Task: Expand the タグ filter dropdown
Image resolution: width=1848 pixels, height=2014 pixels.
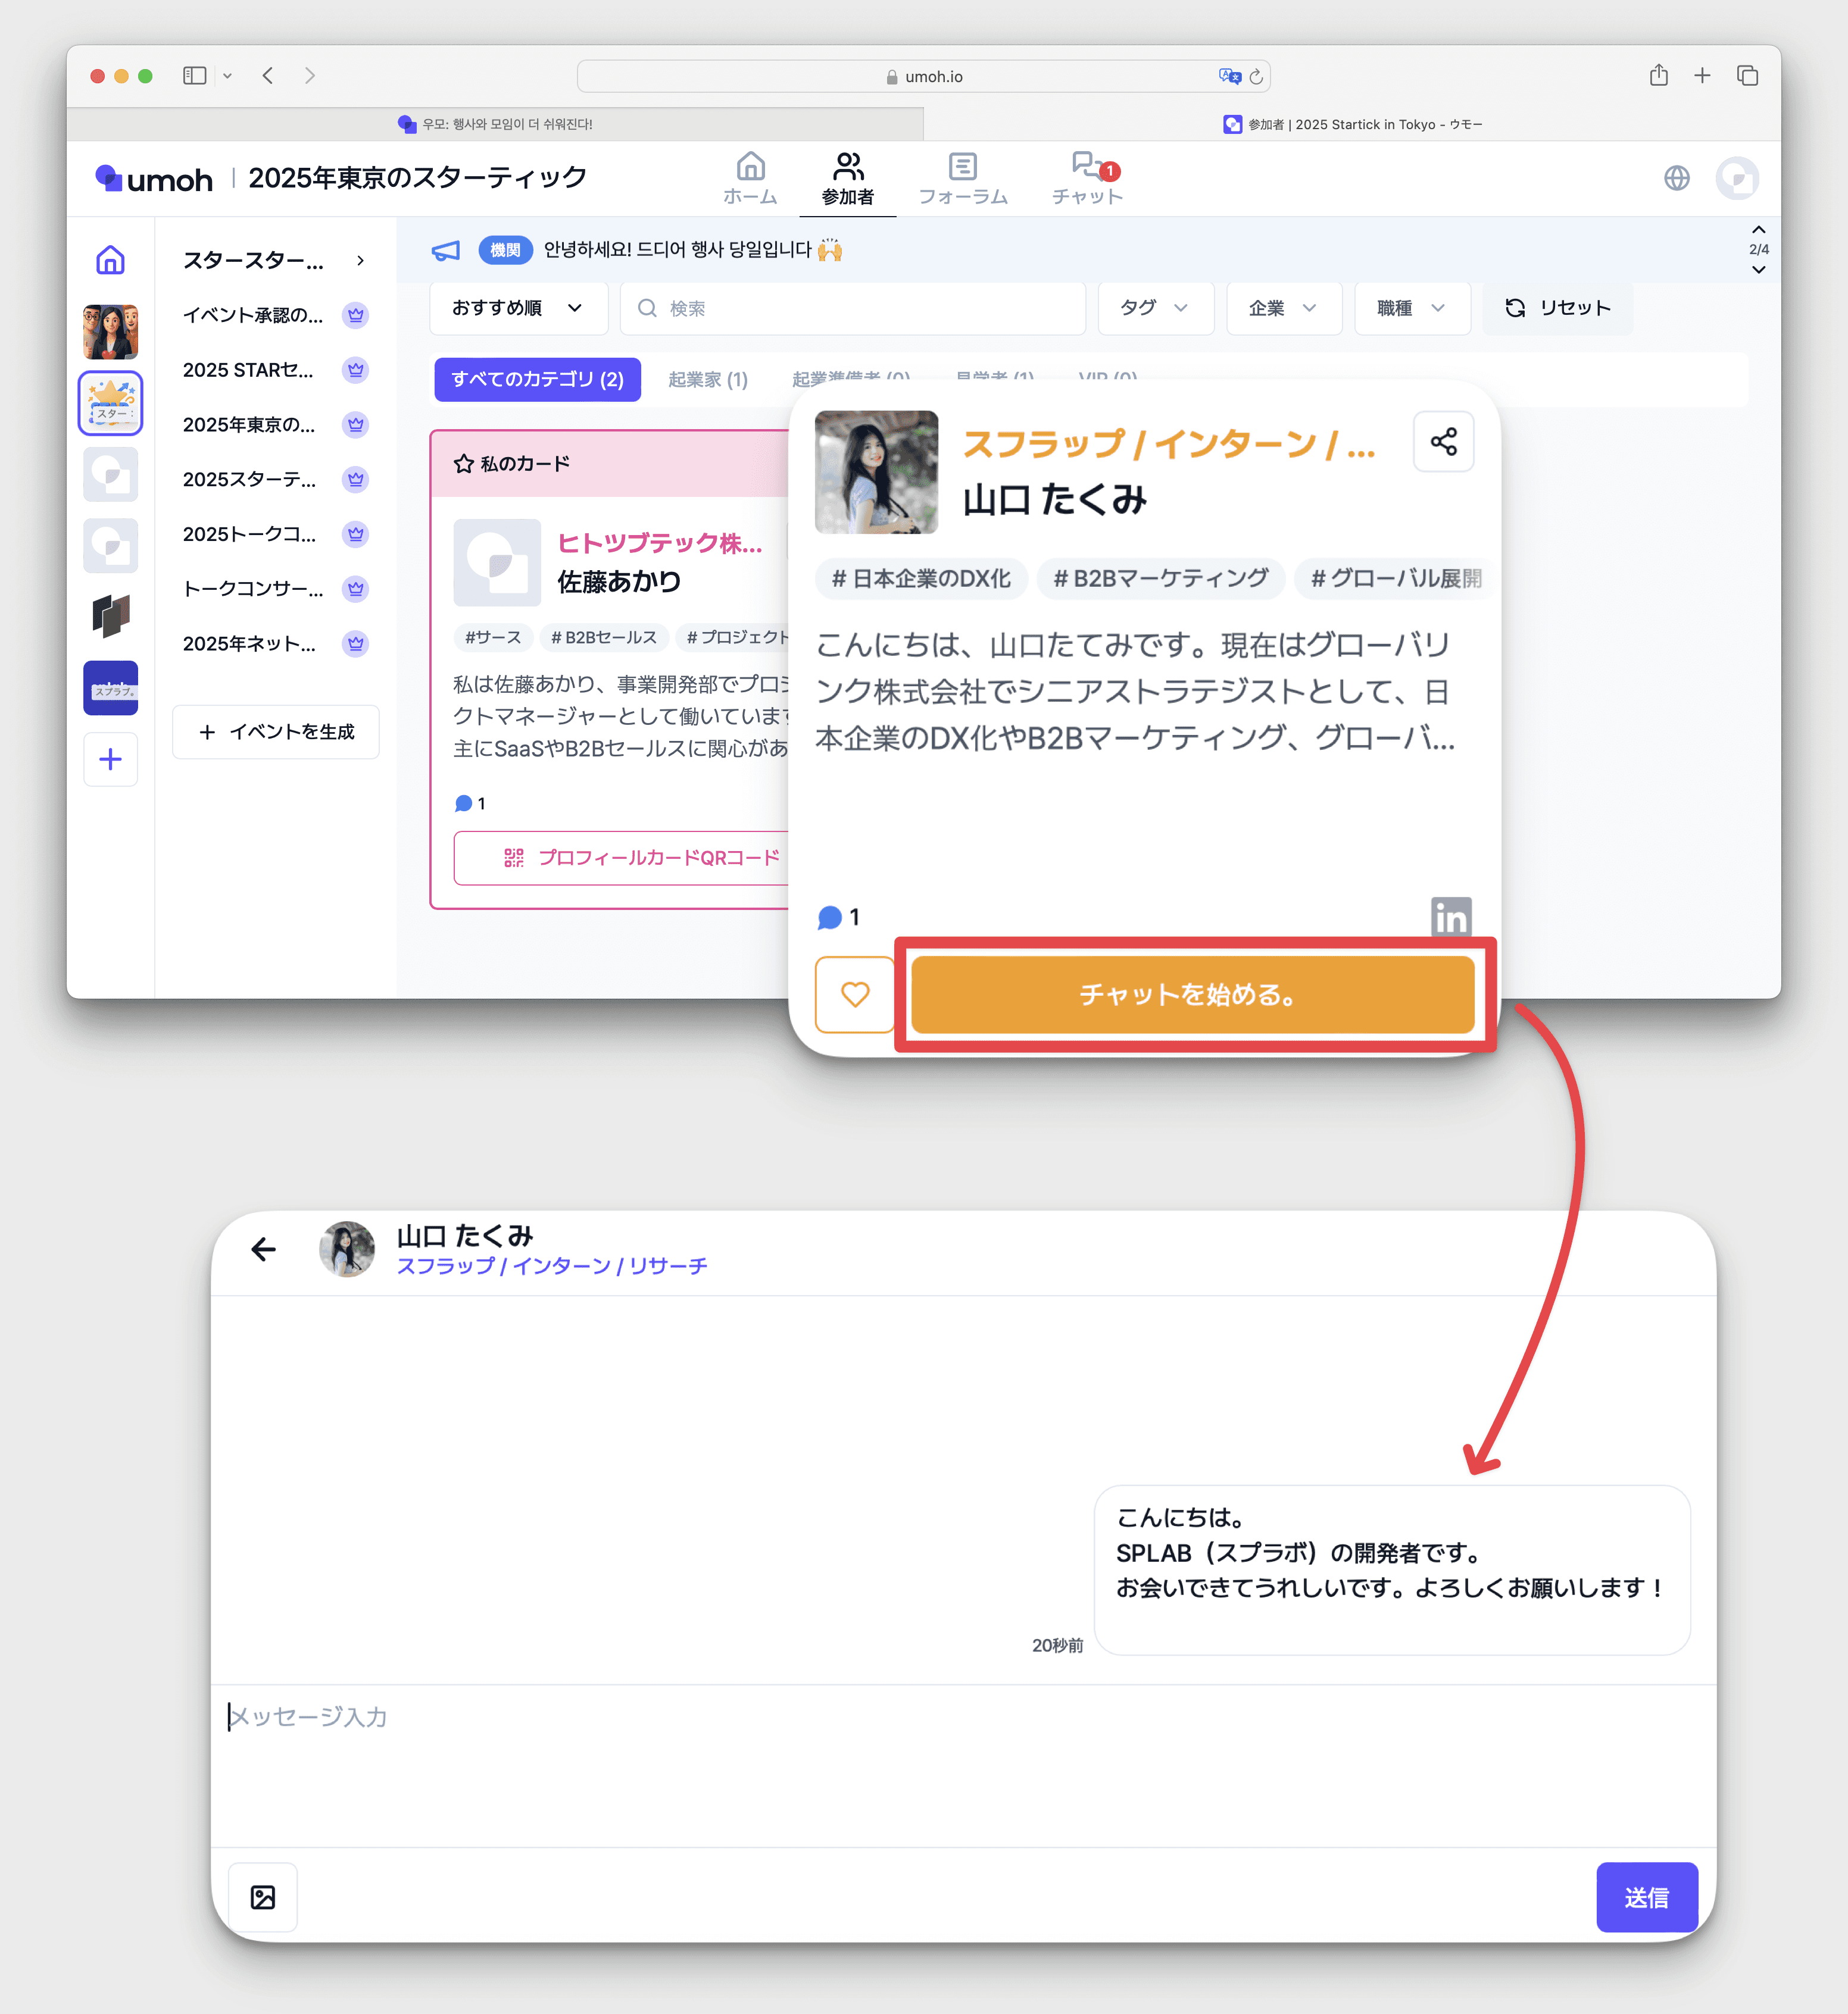Action: click(1154, 308)
